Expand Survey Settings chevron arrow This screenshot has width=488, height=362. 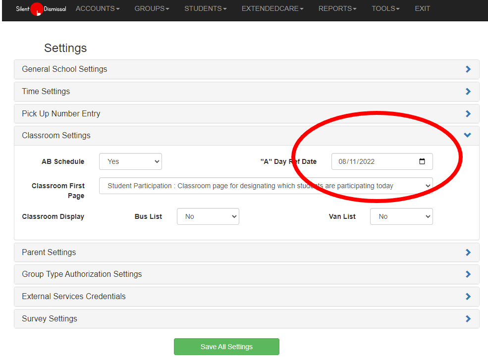[468, 319]
